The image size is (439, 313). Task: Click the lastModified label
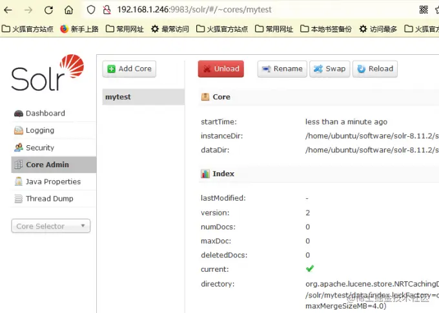point(223,198)
